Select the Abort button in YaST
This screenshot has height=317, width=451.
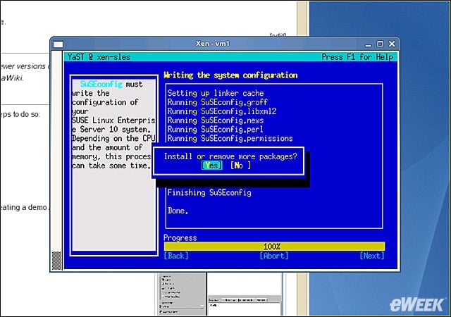pos(274,256)
